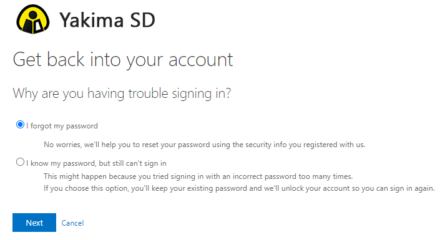Click the filled blue radio circle
445x240 pixels.
click(x=20, y=125)
